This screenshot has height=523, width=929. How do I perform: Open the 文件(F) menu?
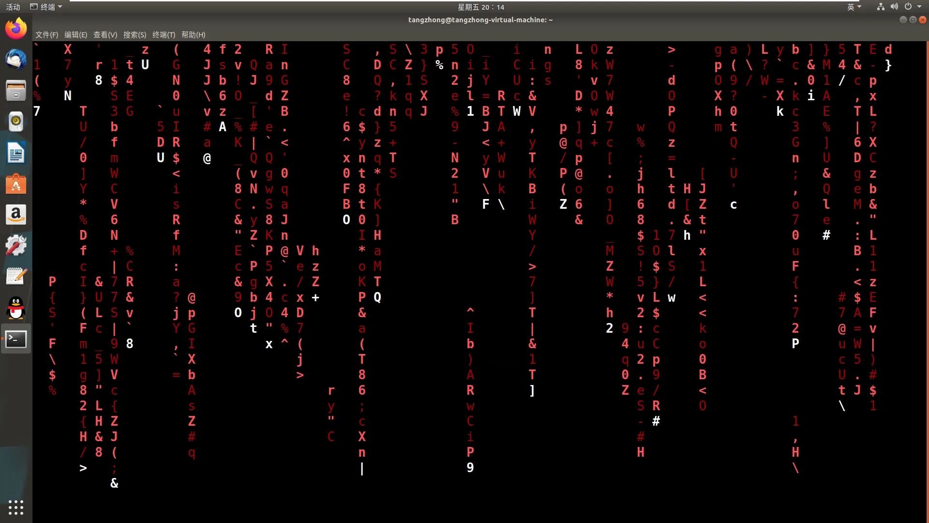(x=46, y=35)
